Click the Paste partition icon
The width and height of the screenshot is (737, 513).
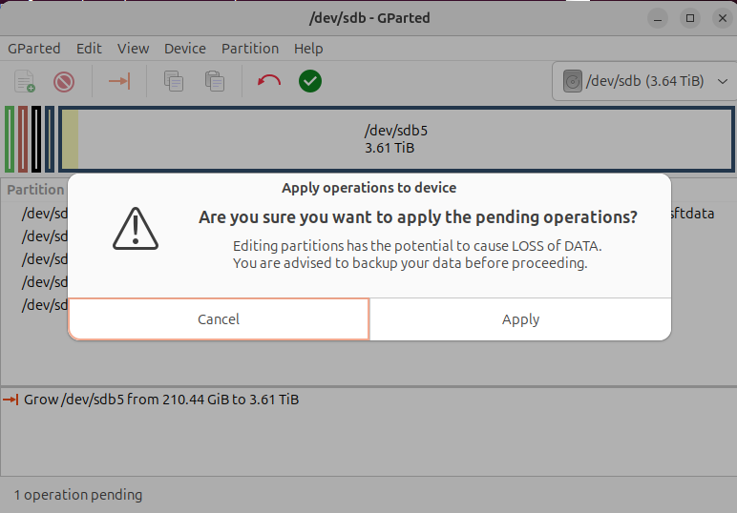[x=215, y=81]
